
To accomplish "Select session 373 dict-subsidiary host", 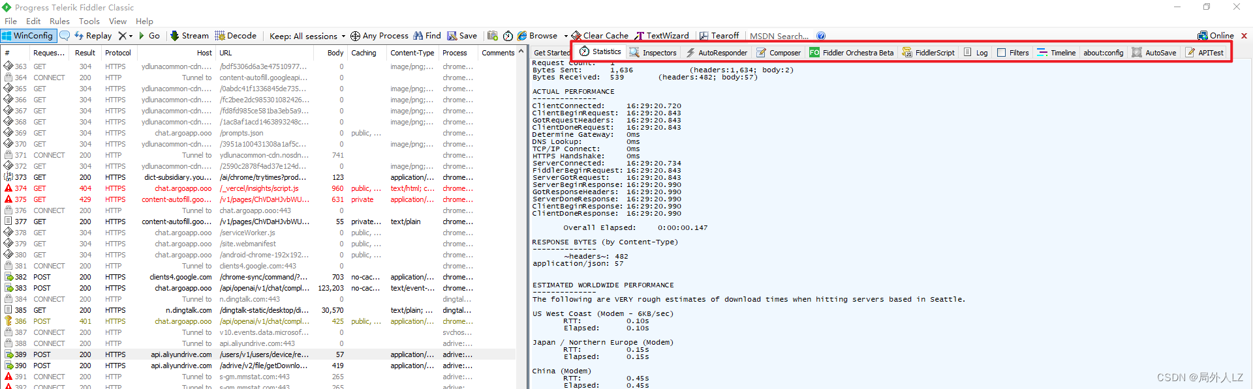I will click(x=258, y=177).
